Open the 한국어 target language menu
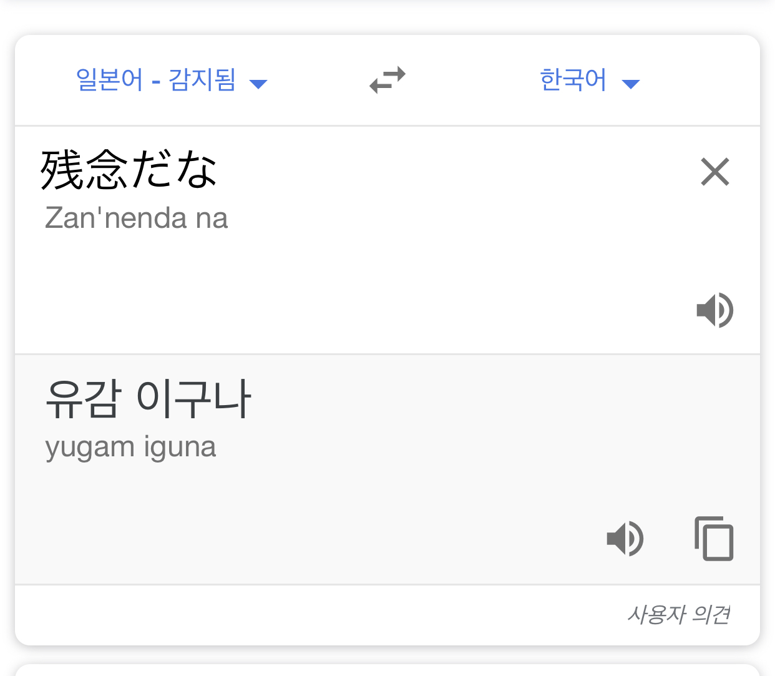775x676 pixels. (590, 80)
